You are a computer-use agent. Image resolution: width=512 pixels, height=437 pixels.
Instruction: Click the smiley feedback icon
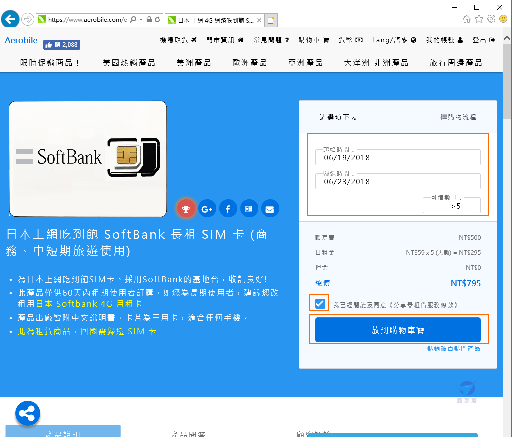click(503, 19)
